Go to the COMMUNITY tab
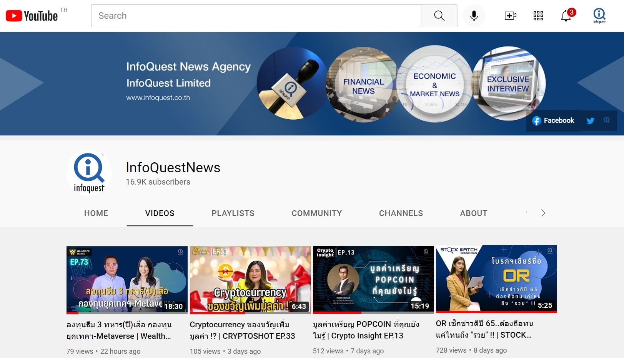This screenshot has height=358, width=624. click(317, 213)
